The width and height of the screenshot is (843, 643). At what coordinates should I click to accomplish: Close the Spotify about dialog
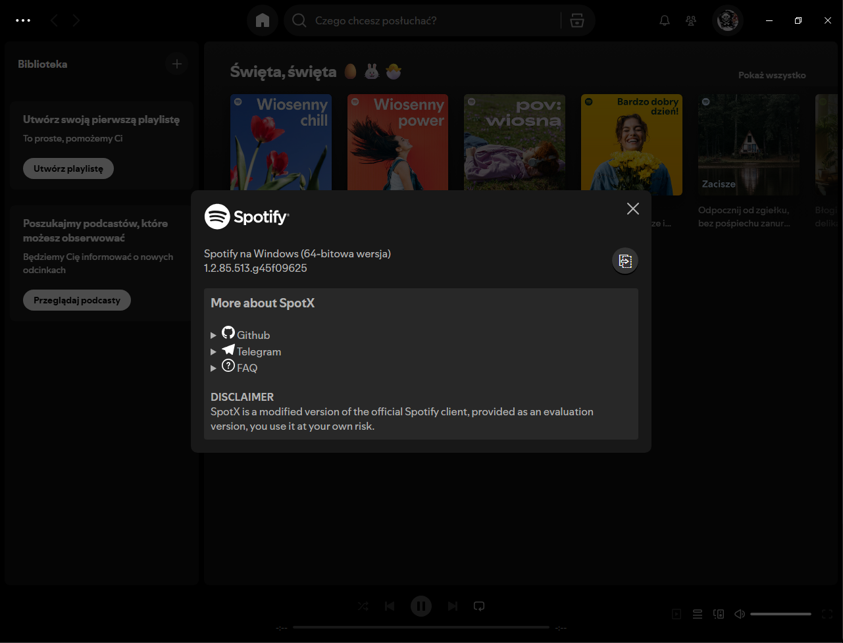tap(633, 209)
